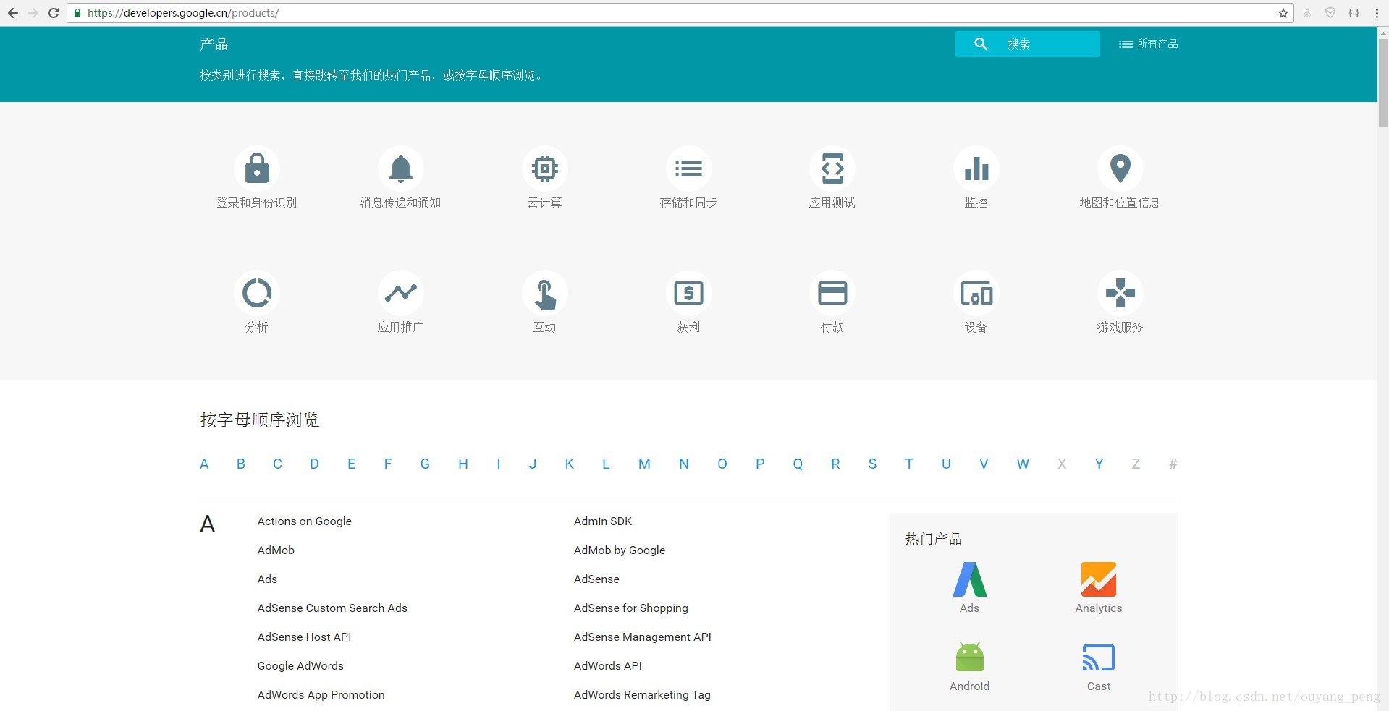Open the cloud computing (云计算) chip icon

coord(545,169)
